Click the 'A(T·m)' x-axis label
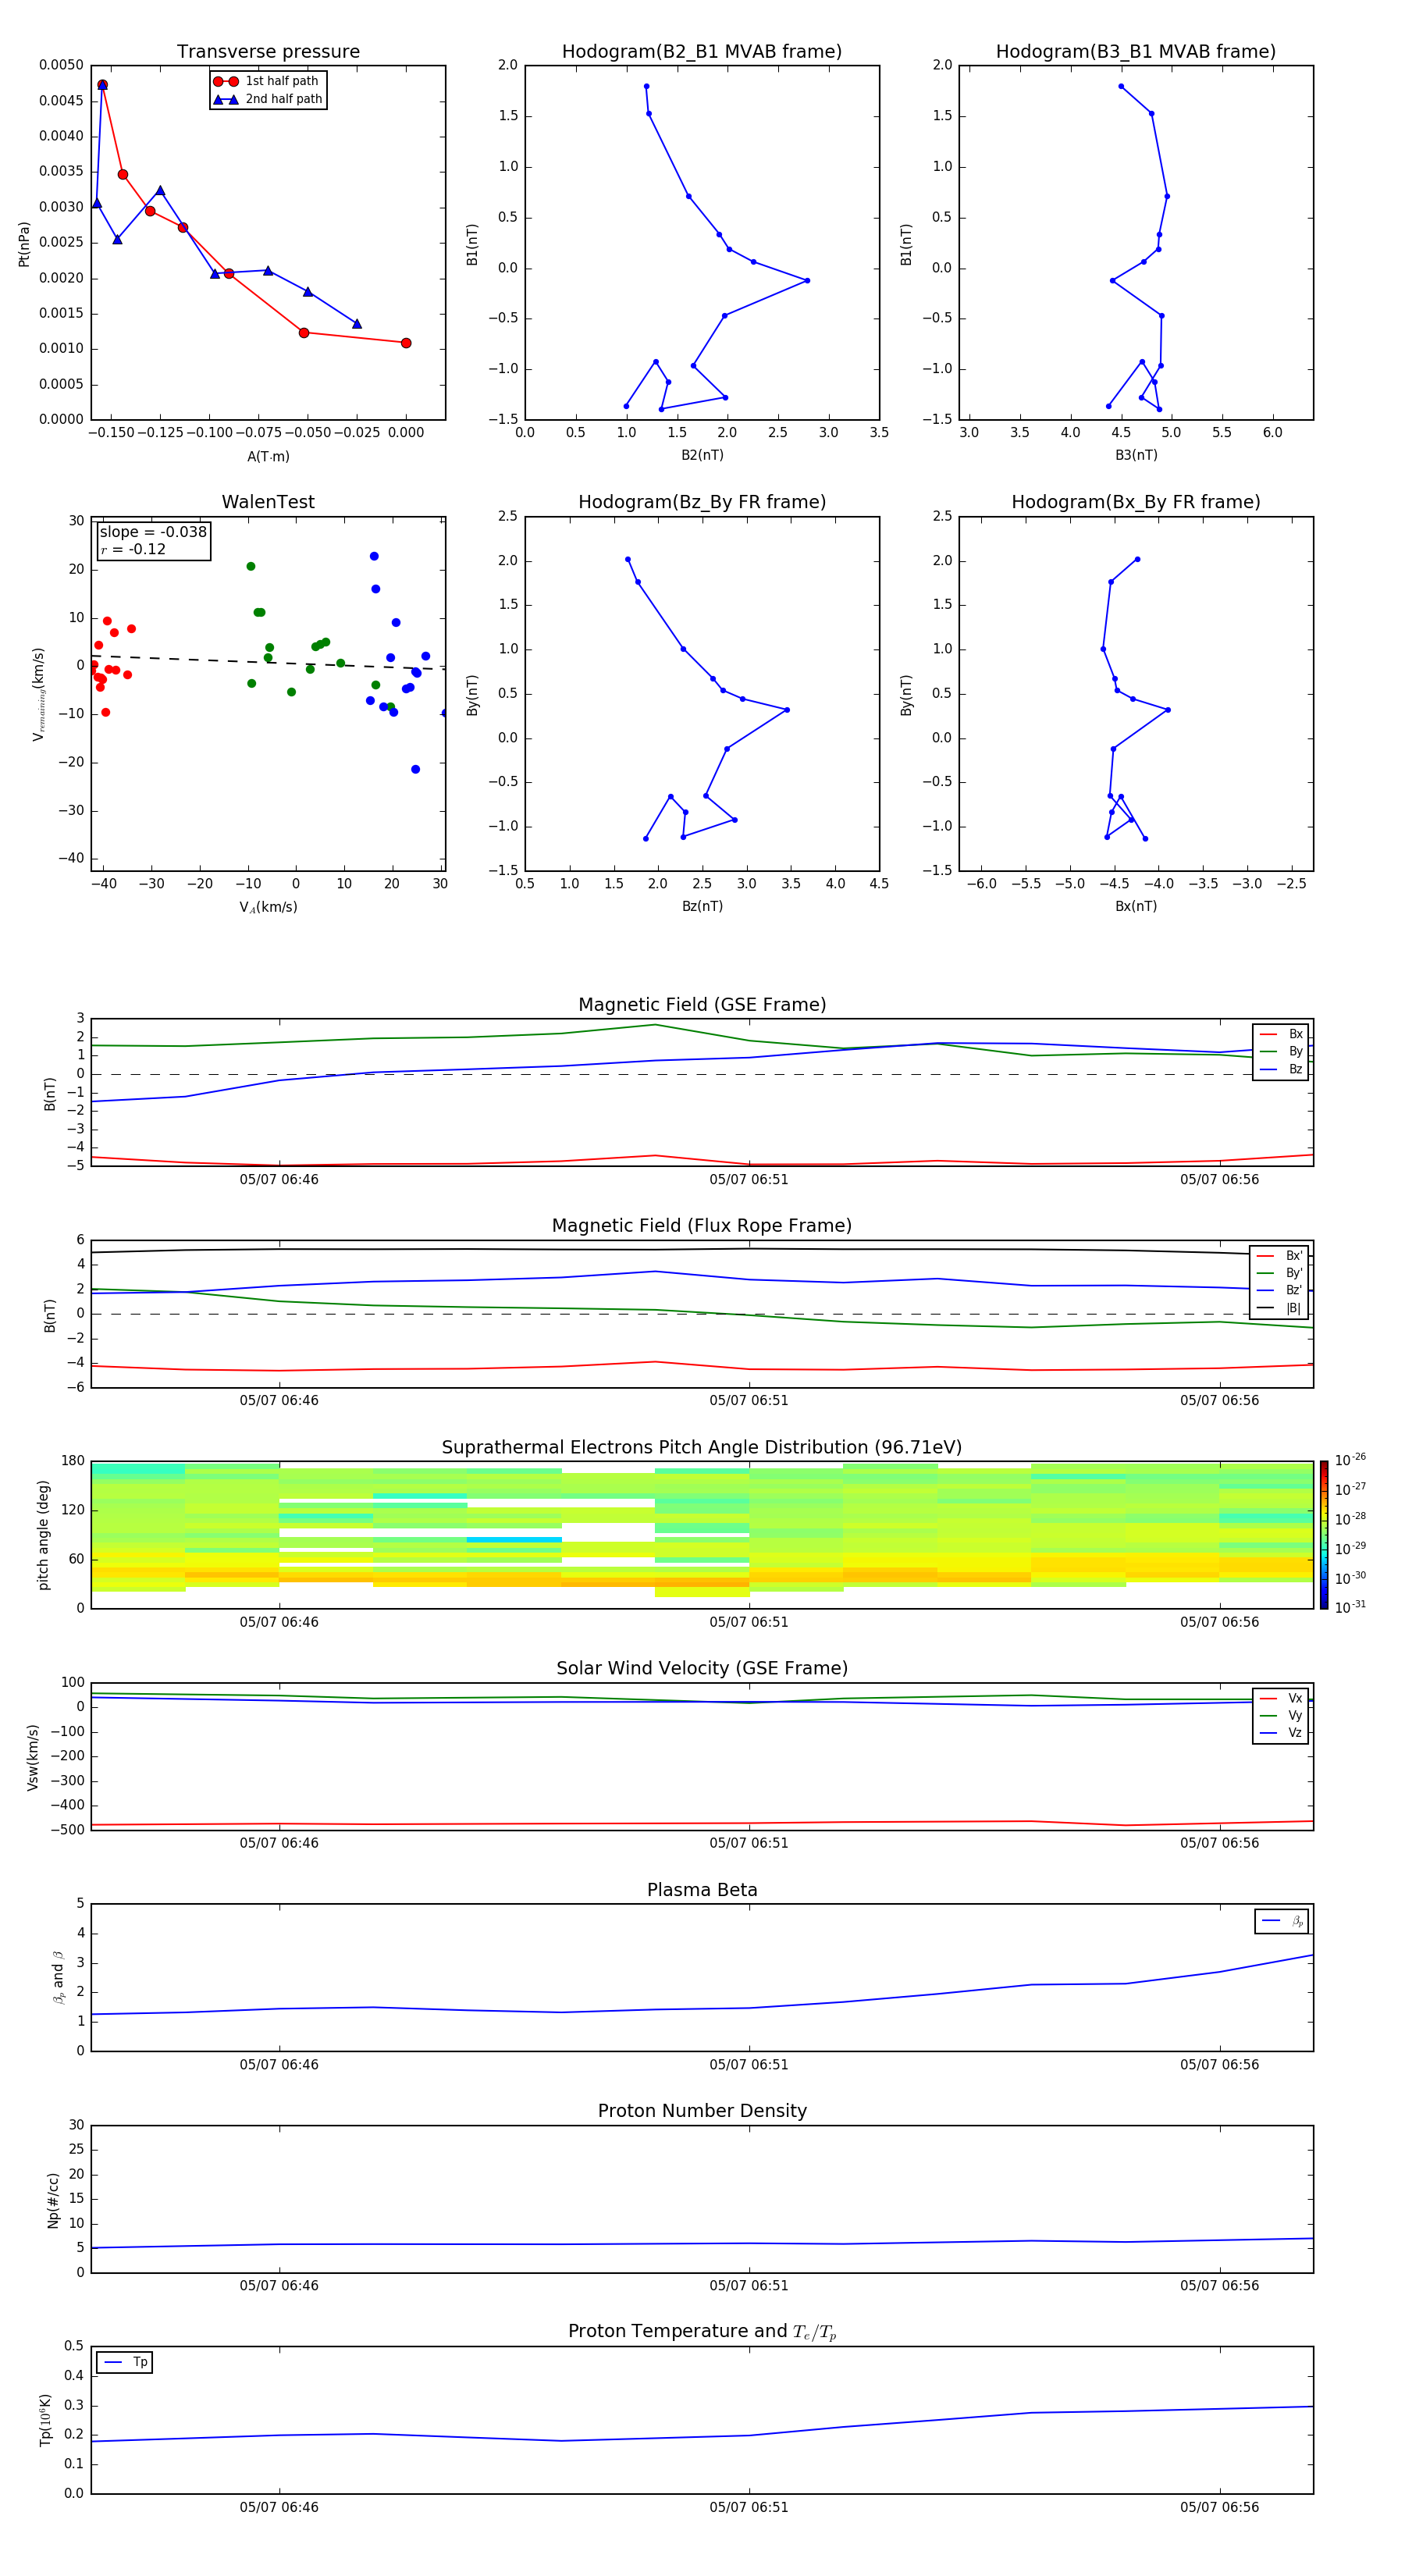 (268, 456)
